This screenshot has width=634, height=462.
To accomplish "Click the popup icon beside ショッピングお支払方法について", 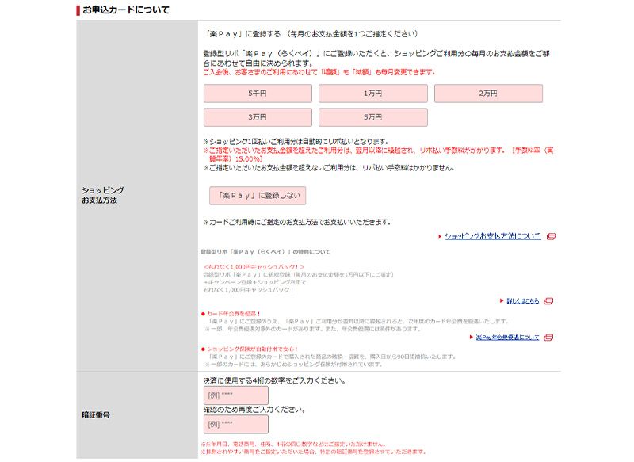I will click(x=550, y=235).
